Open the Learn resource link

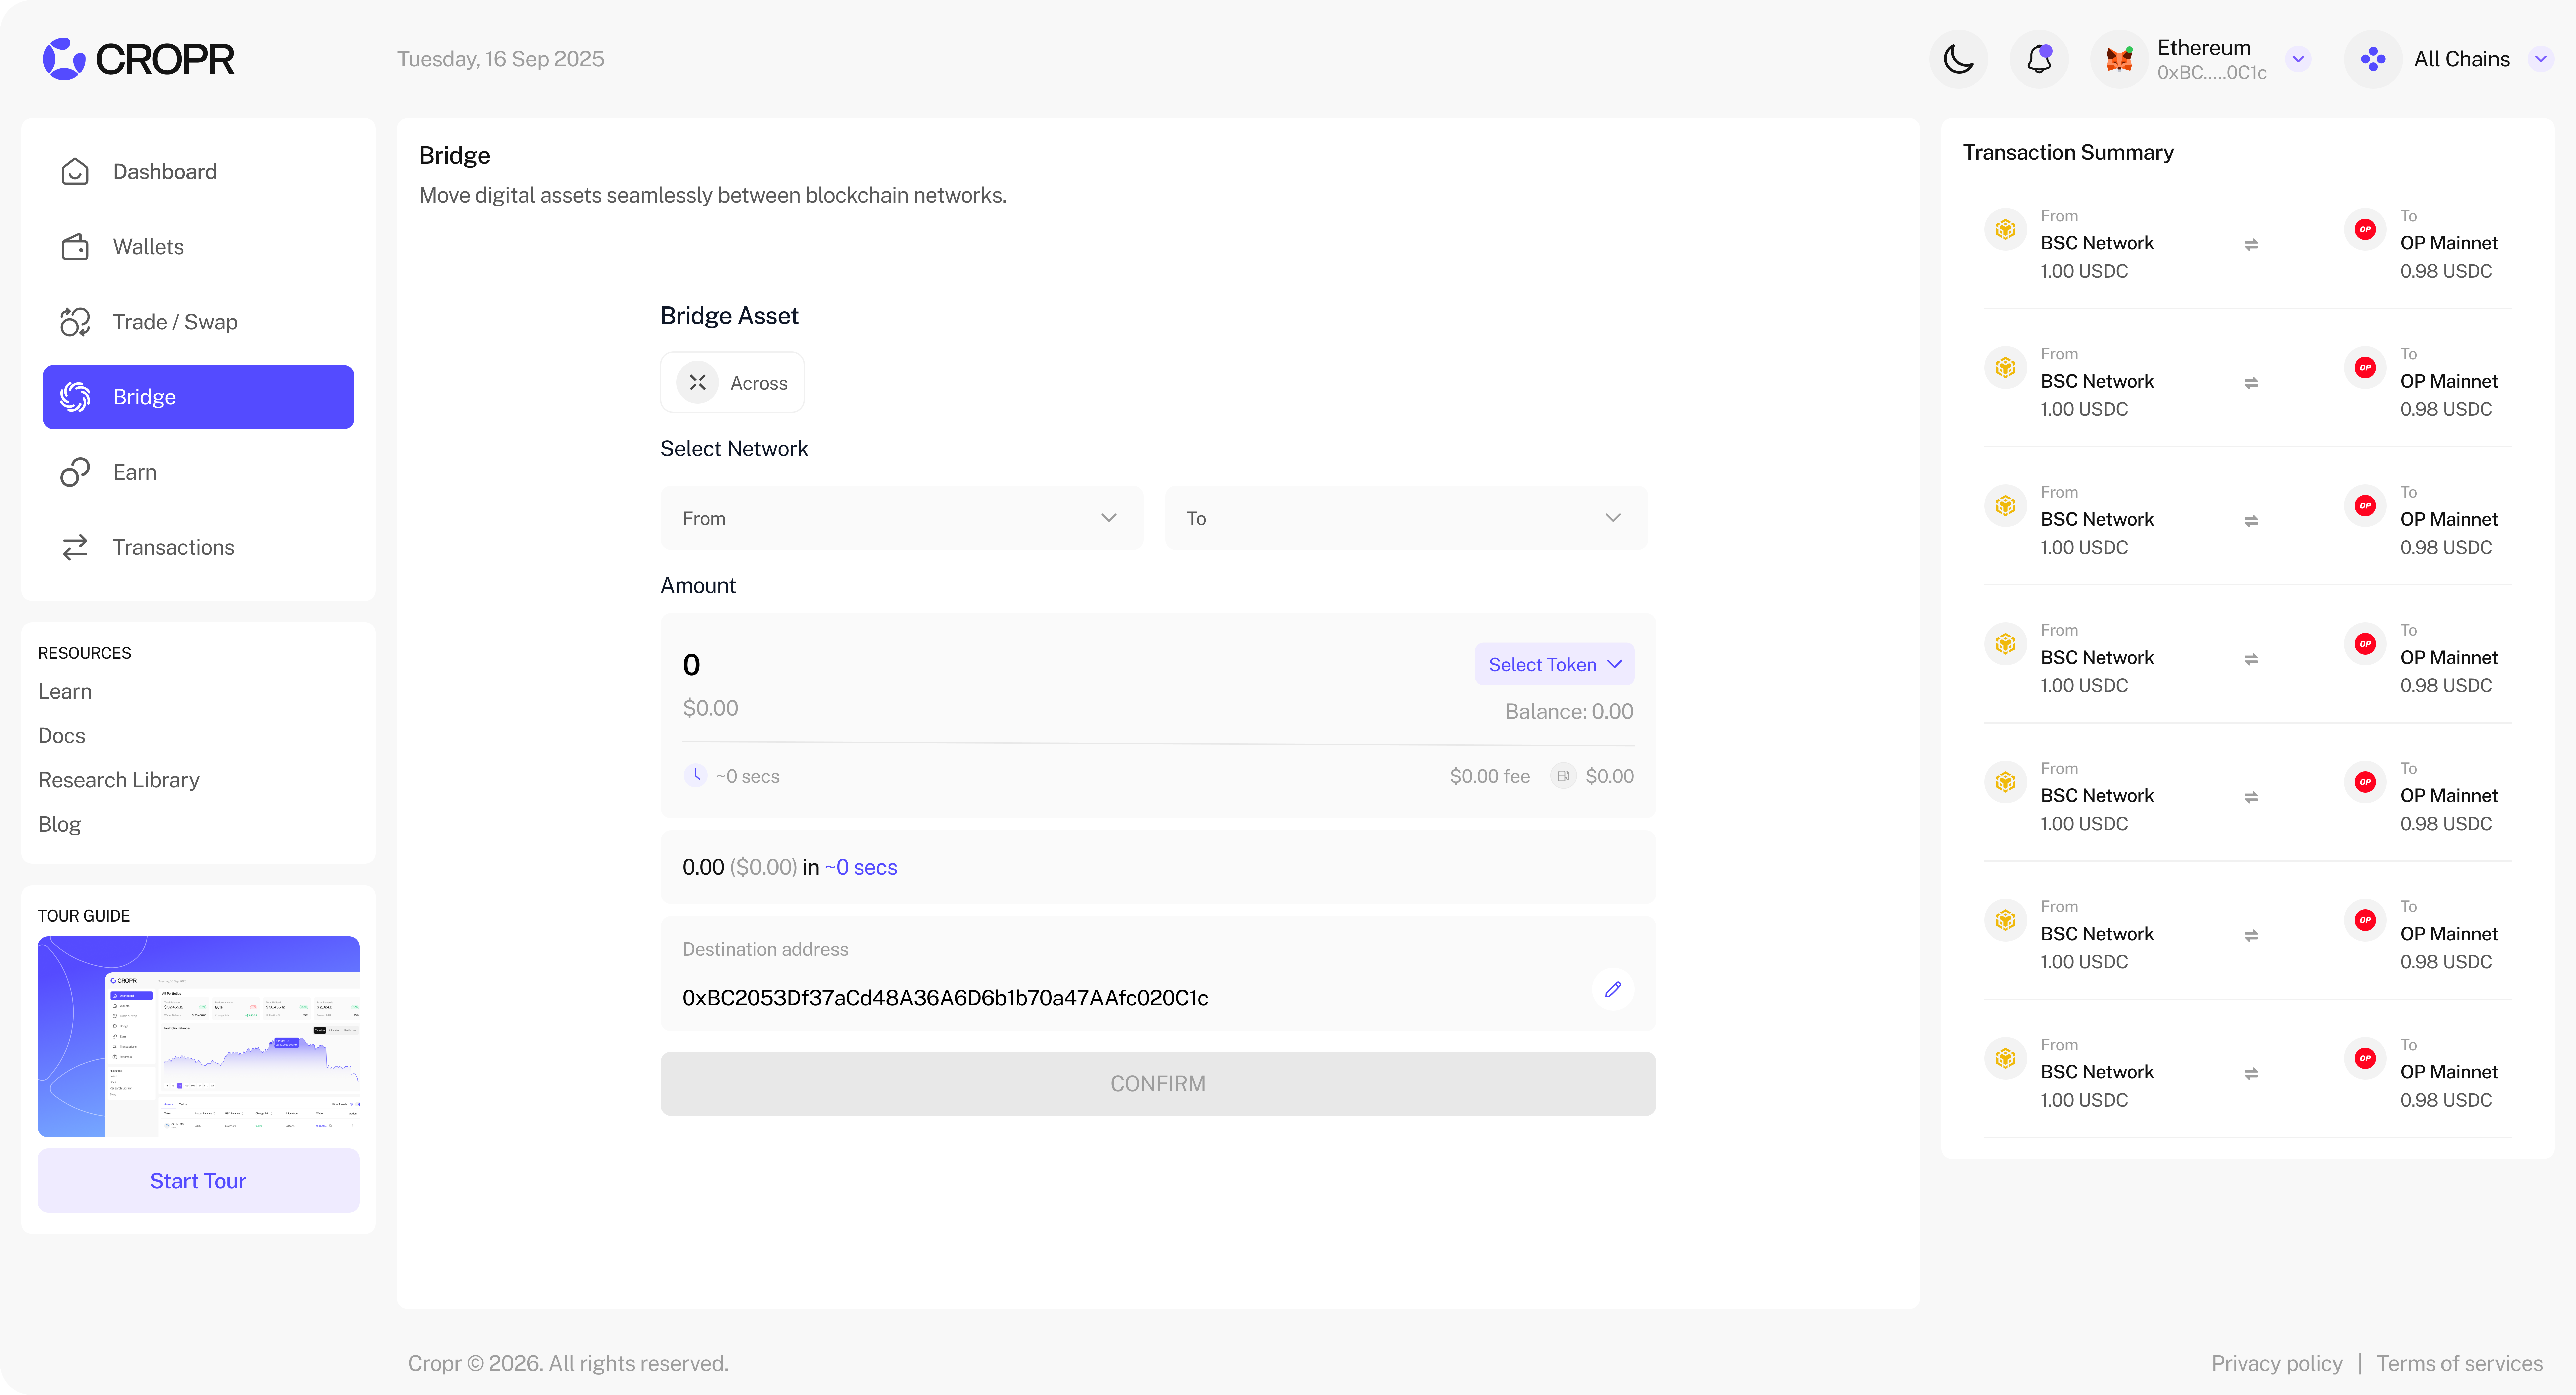click(x=65, y=692)
